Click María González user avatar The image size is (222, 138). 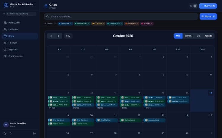click(x=6, y=125)
